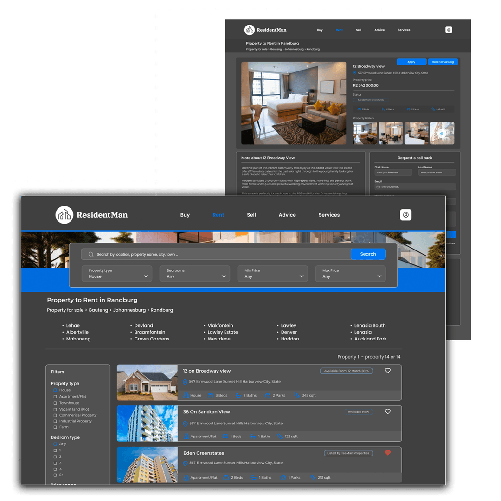Open the Max Price dropdown
The height and width of the screenshot is (501, 501).
coord(350,274)
